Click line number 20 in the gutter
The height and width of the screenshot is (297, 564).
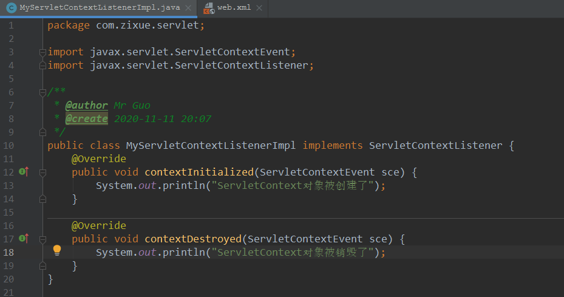coord(8,279)
